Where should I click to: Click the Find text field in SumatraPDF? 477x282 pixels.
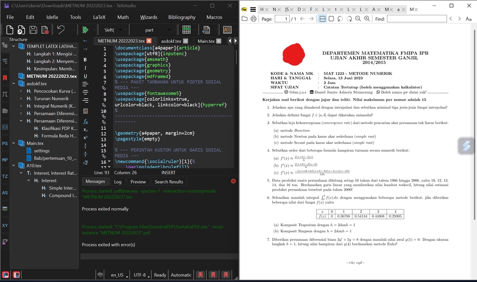coord(417,19)
